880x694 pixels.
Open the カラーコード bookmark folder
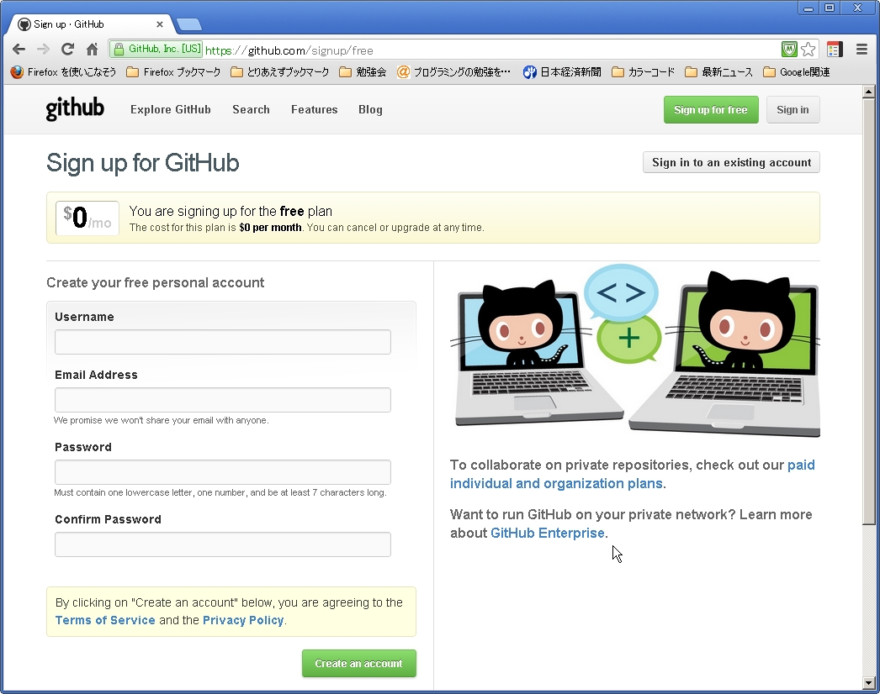tap(643, 71)
